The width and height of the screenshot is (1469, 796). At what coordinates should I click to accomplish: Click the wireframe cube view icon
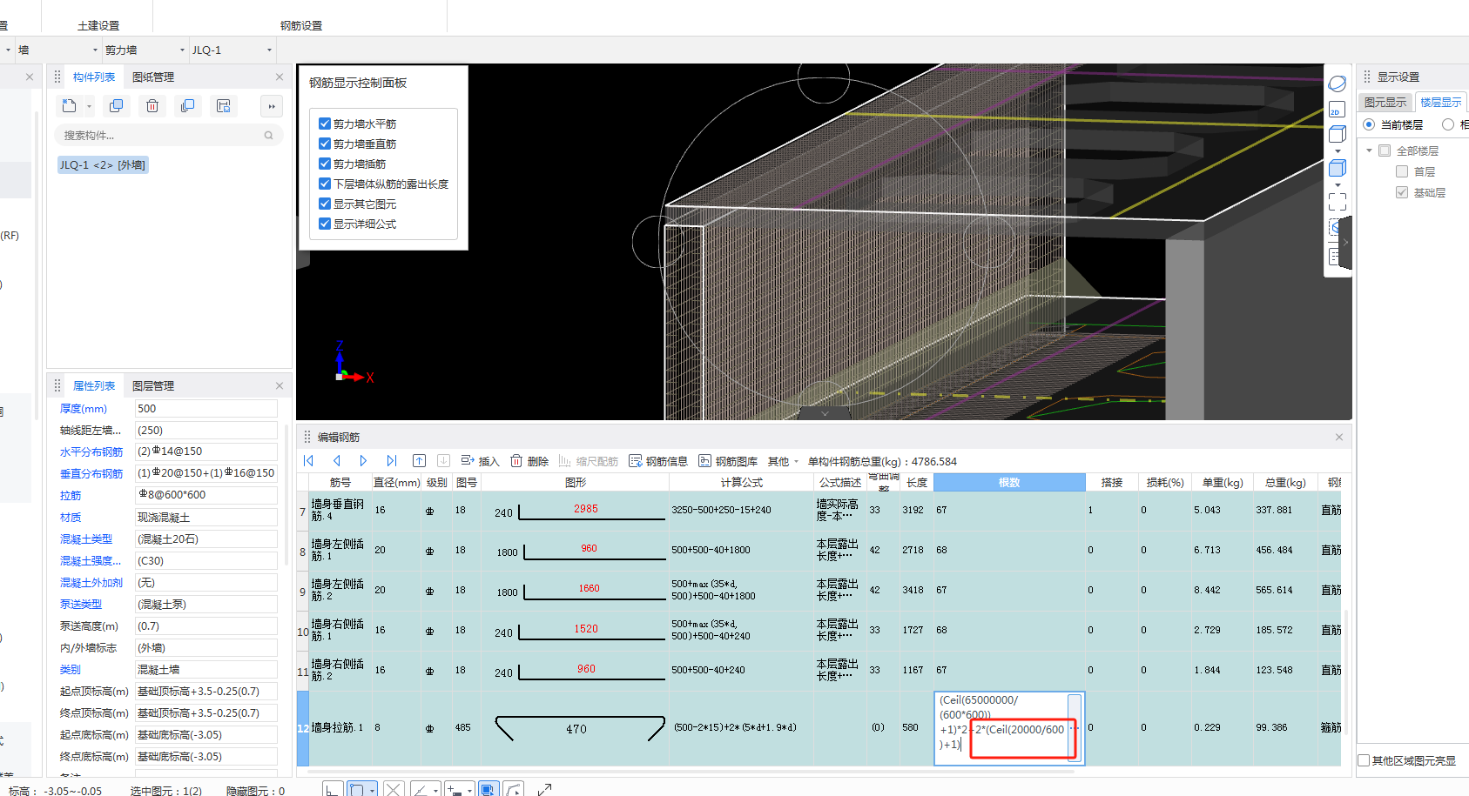(1338, 134)
